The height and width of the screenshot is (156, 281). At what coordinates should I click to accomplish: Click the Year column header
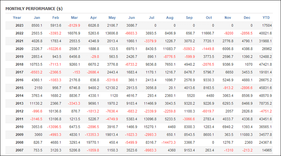pos(17,17)
